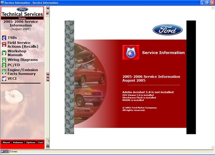
Task: Click the second red arrow below the top one
Action: pos(48,14)
